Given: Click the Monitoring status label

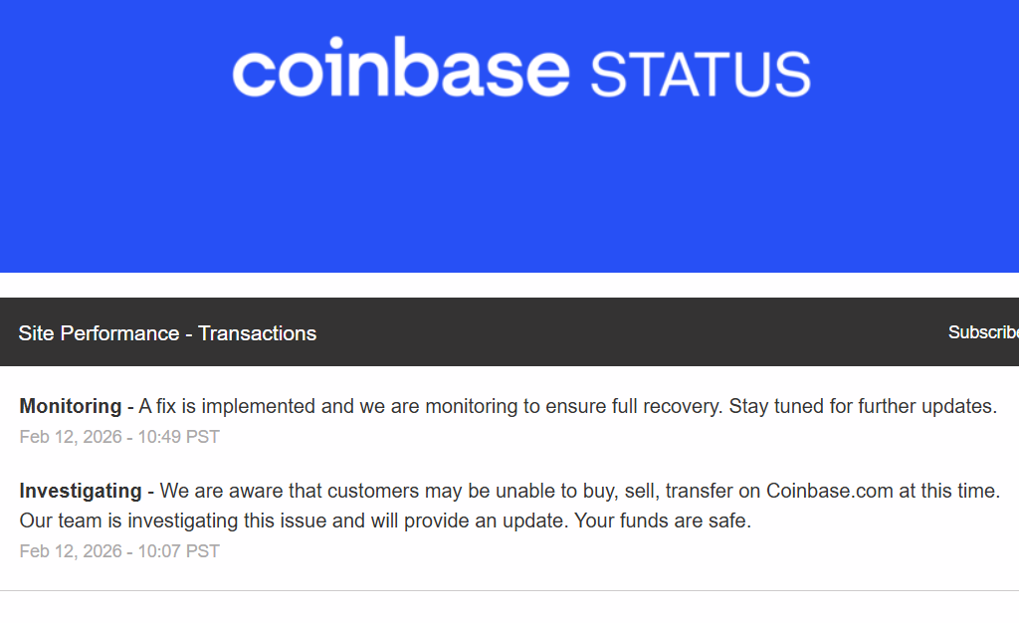Looking at the screenshot, I should pyautogui.click(x=70, y=406).
